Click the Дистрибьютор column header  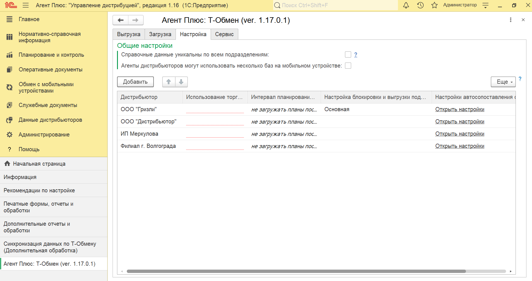click(150, 97)
